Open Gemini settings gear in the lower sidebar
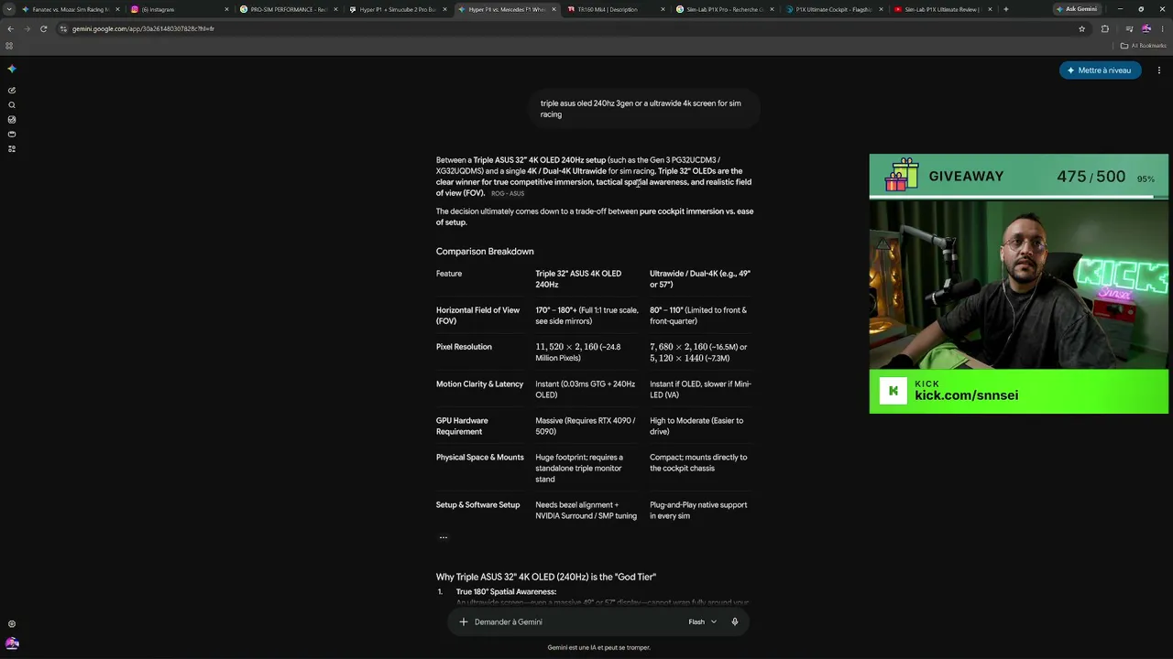Image resolution: width=1173 pixels, height=659 pixels. click(x=12, y=624)
